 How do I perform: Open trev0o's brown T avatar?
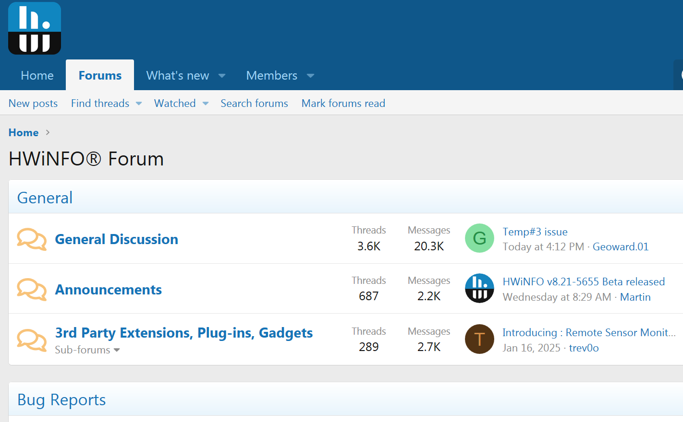pos(479,339)
